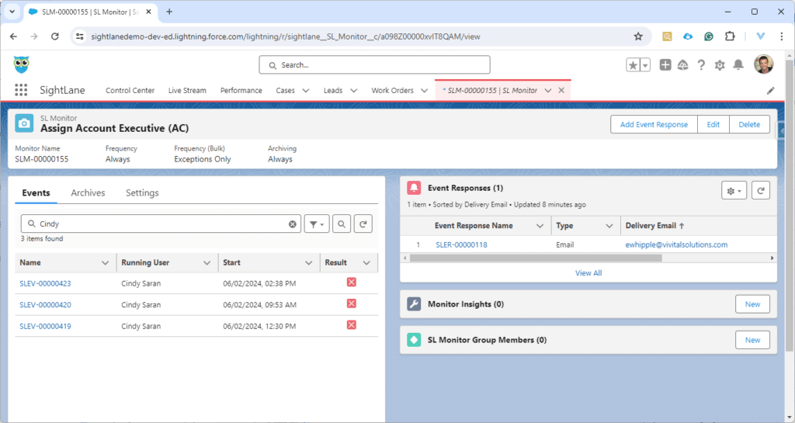Click the red failed result icon for SLEV-00000419
This screenshot has width=795, height=423.
(352, 324)
